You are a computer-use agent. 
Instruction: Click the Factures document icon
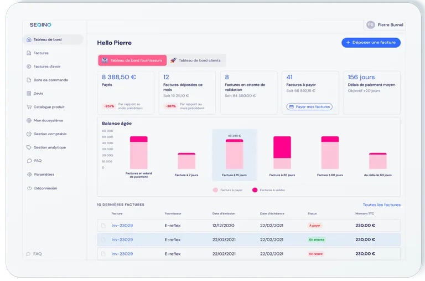29,53
